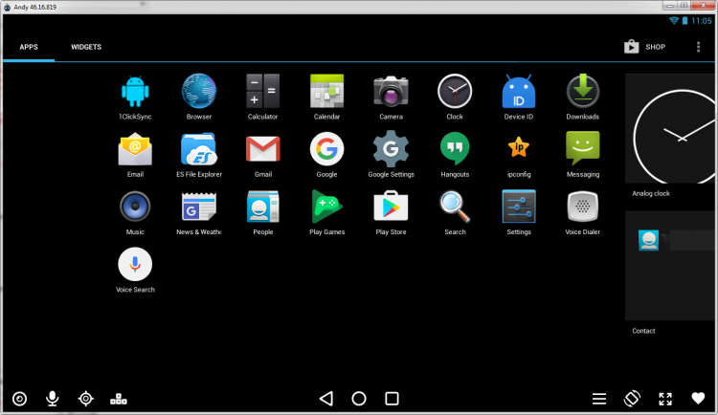Image resolution: width=718 pixels, height=415 pixels.
Task: Open the Play Store app
Action: tap(391, 212)
